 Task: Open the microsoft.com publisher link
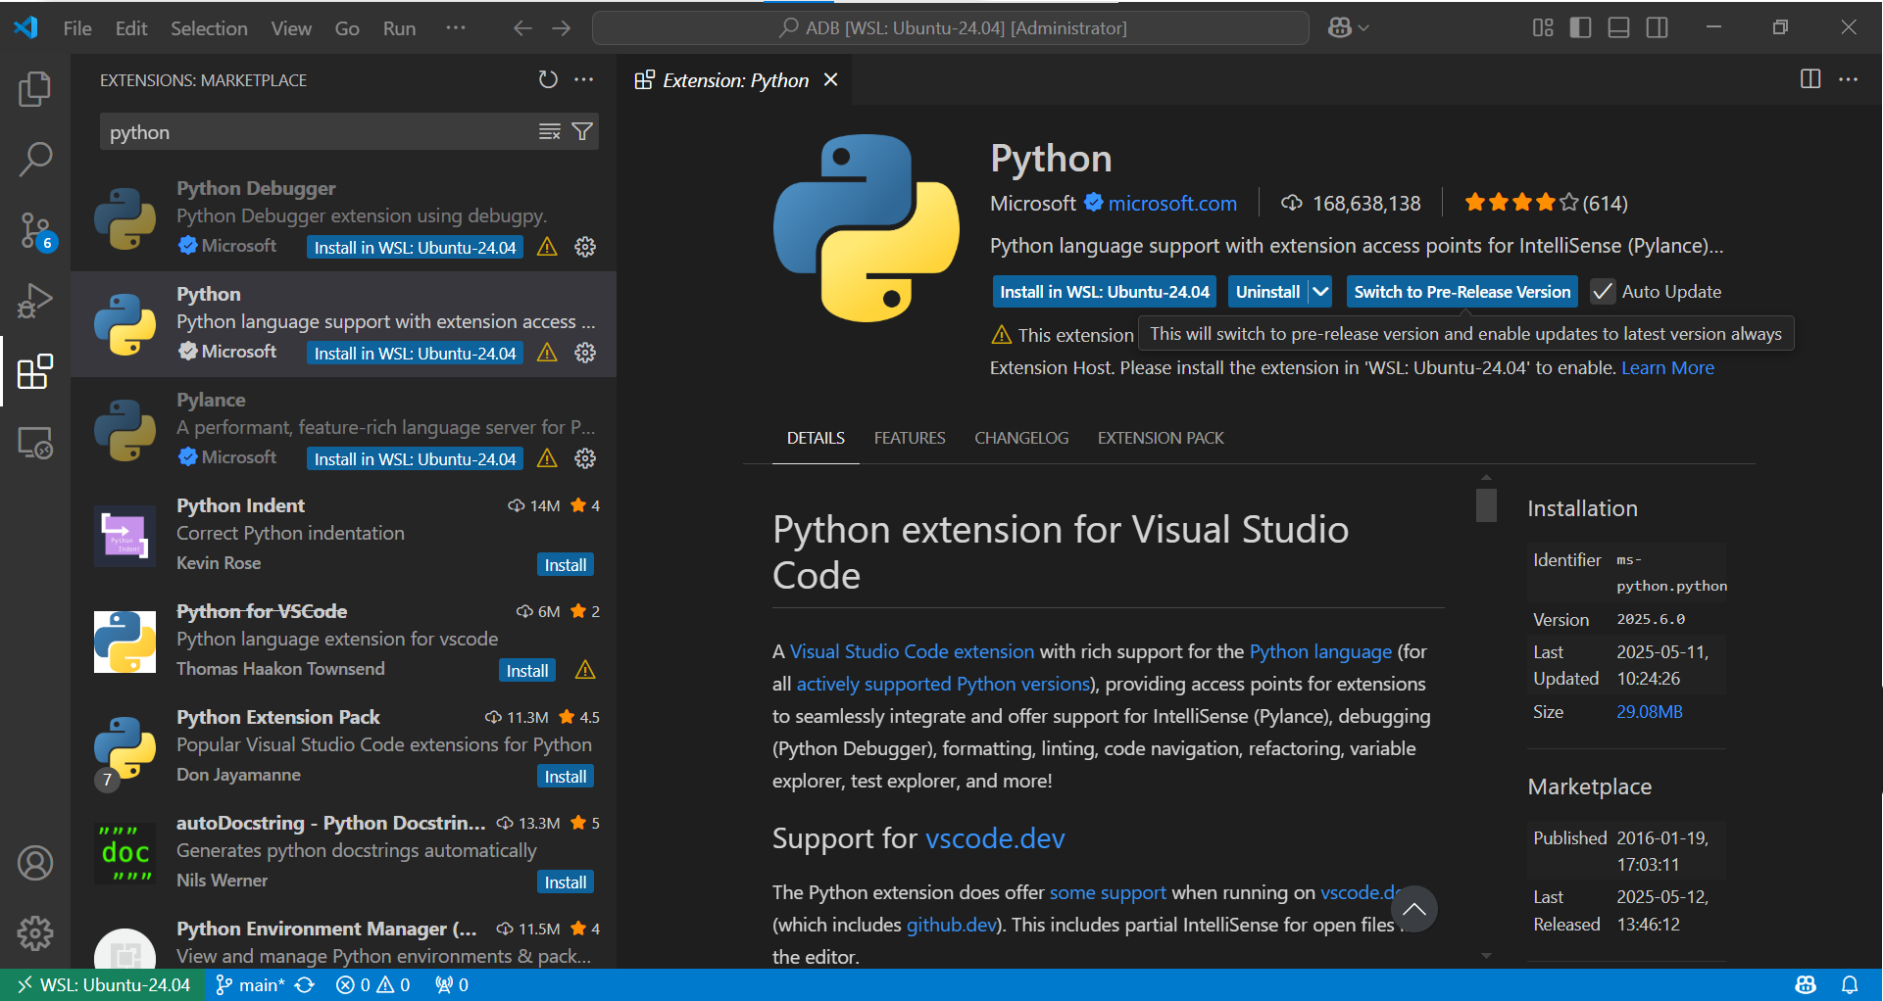(1172, 203)
